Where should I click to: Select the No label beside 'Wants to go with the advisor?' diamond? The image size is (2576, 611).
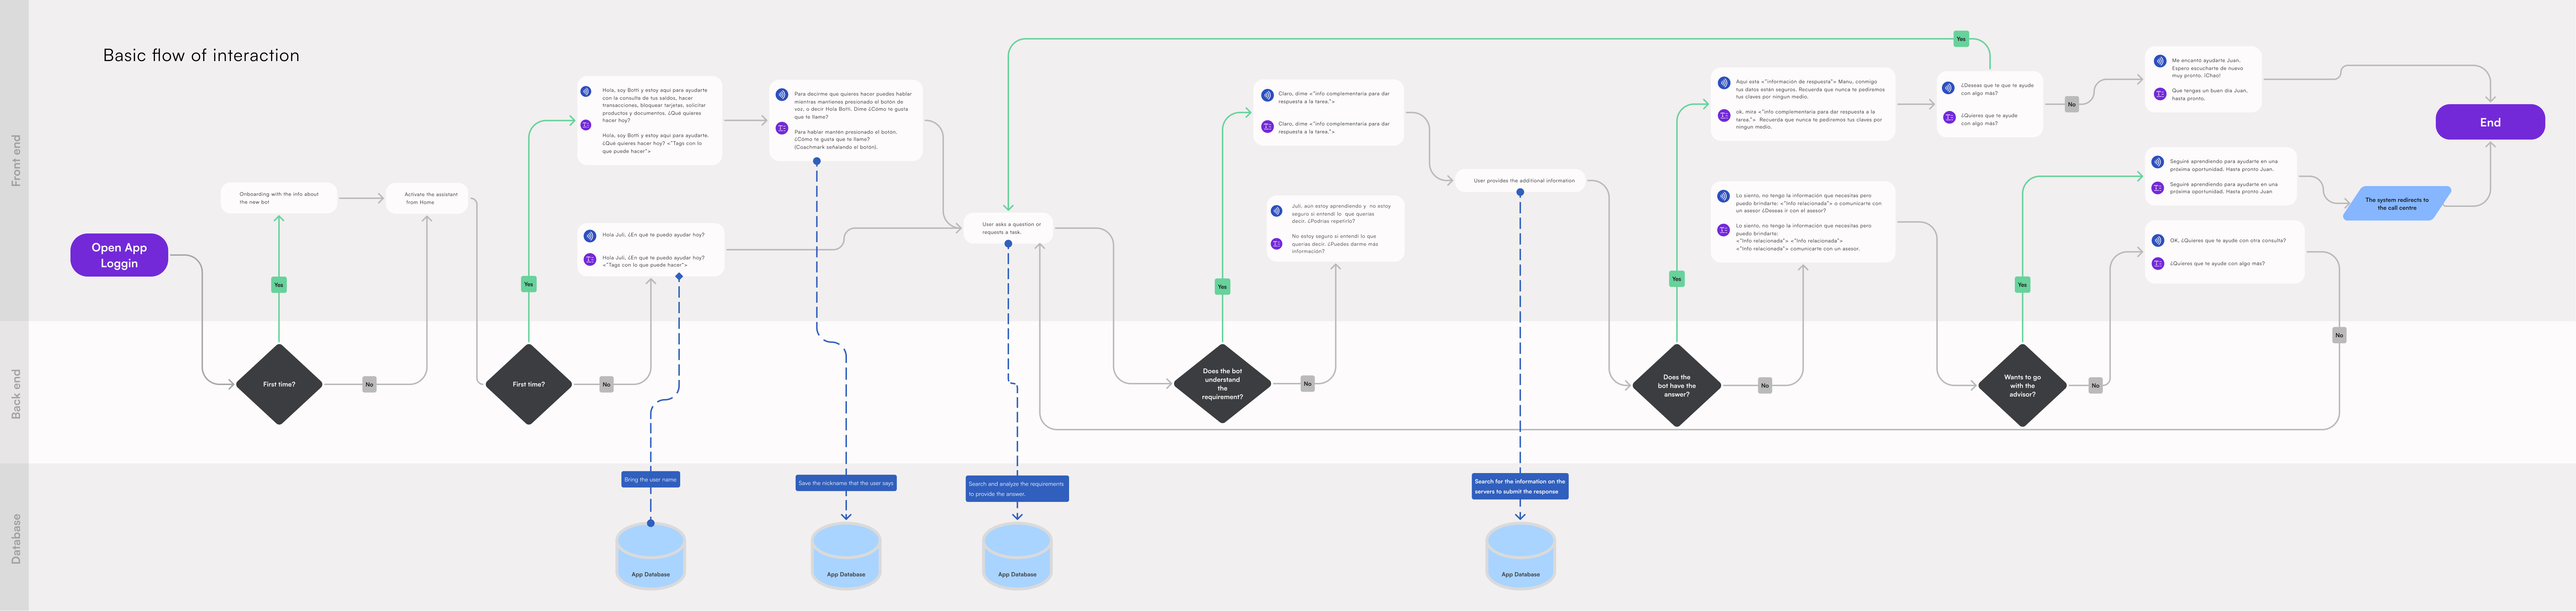tap(2096, 385)
